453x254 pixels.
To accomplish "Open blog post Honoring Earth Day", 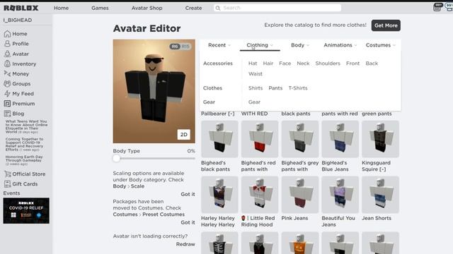I will 24,160.
